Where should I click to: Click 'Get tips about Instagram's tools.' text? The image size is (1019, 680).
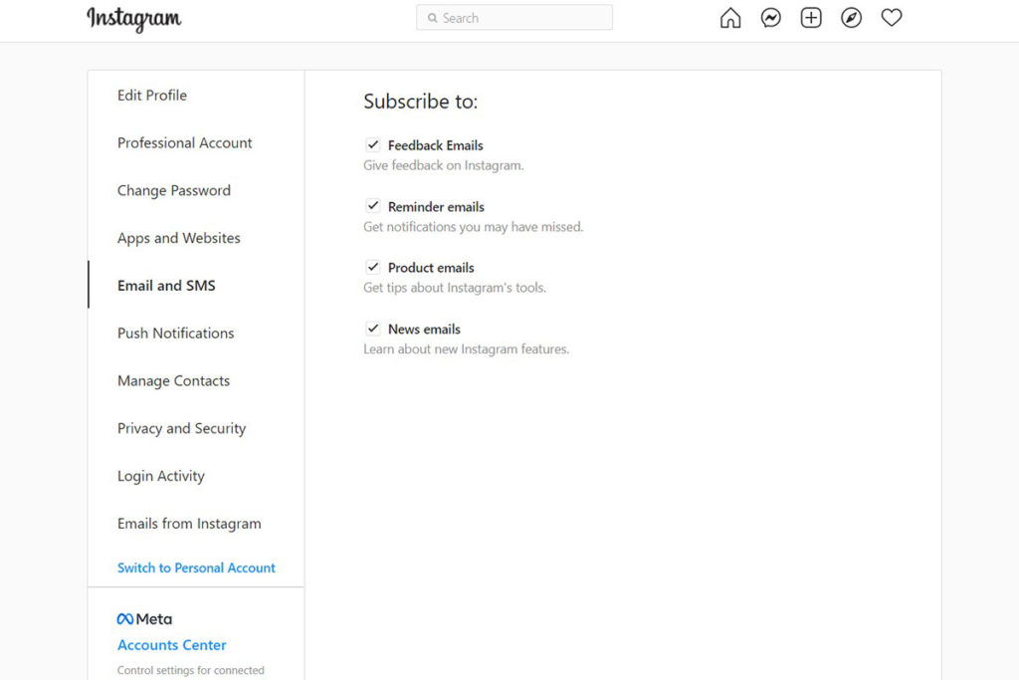coord(454,288)
